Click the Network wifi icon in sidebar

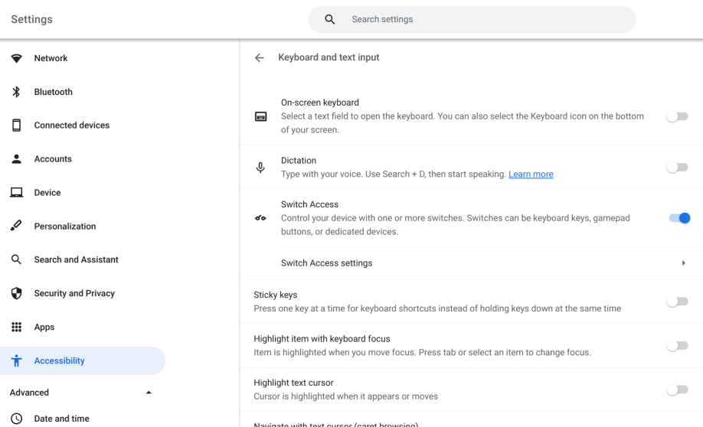17,58
